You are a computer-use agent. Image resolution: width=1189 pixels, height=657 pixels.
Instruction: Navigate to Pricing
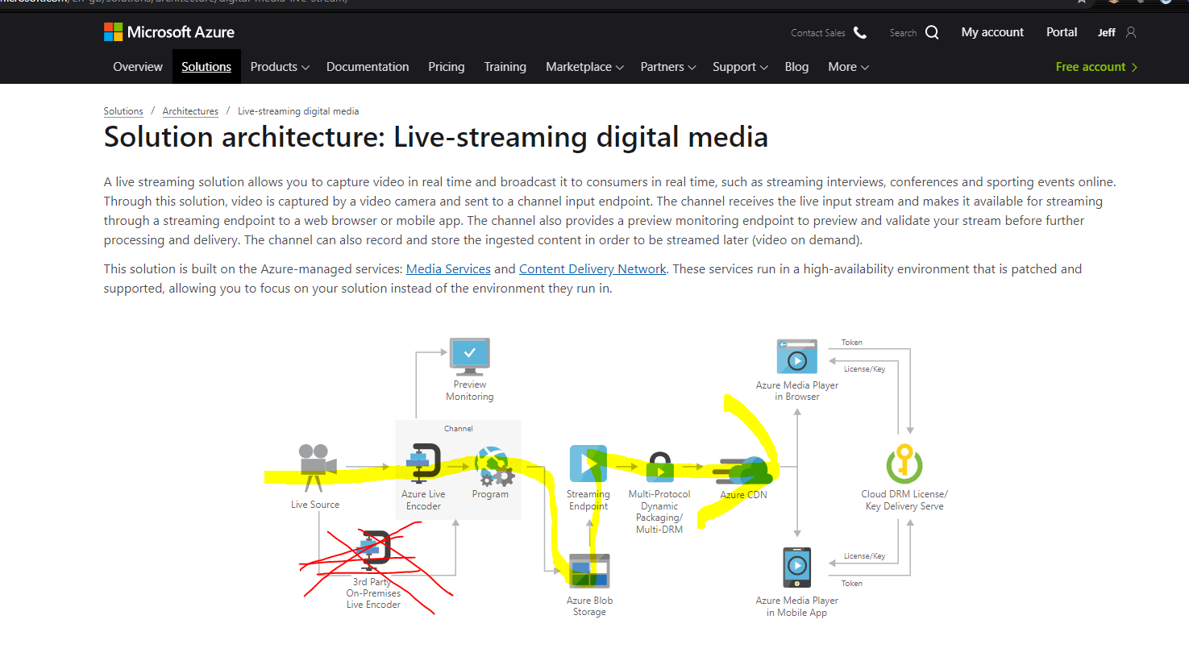[447, 67]
